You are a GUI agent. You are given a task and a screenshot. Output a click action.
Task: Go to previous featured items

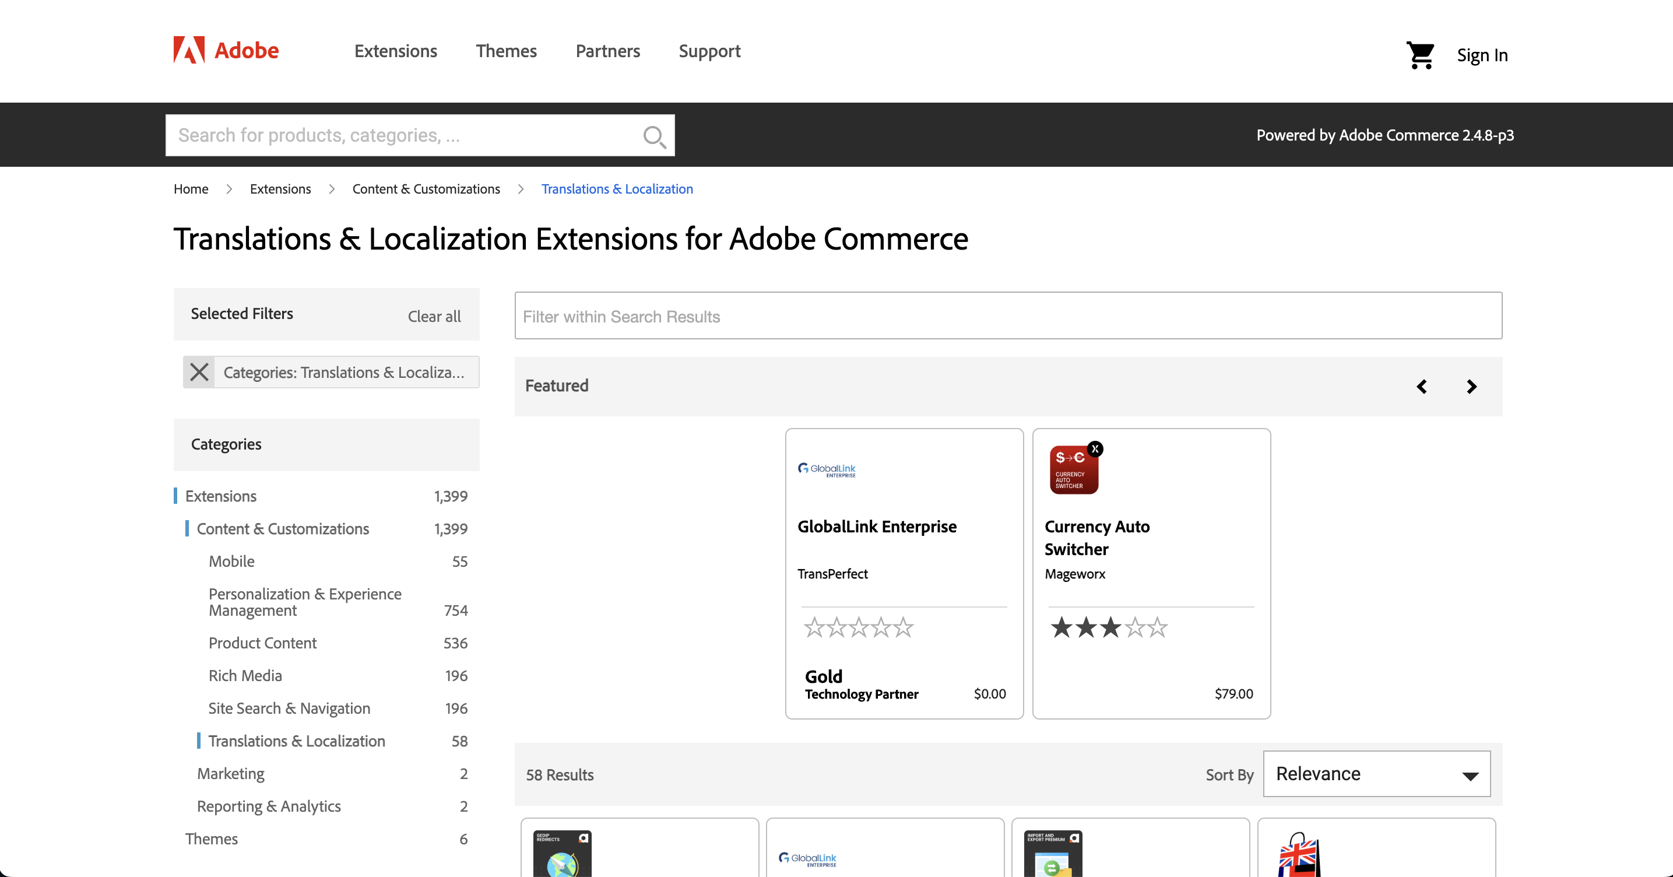1422,387
